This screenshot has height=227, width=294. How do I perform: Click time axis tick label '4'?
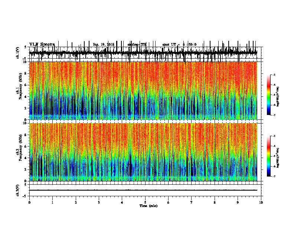122,203
